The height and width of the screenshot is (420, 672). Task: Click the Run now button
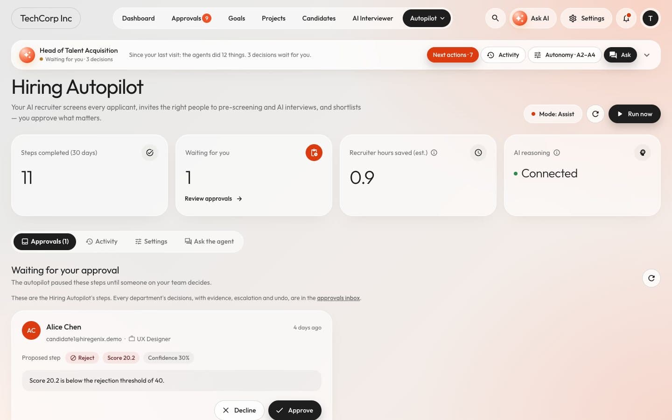point(635,114)
